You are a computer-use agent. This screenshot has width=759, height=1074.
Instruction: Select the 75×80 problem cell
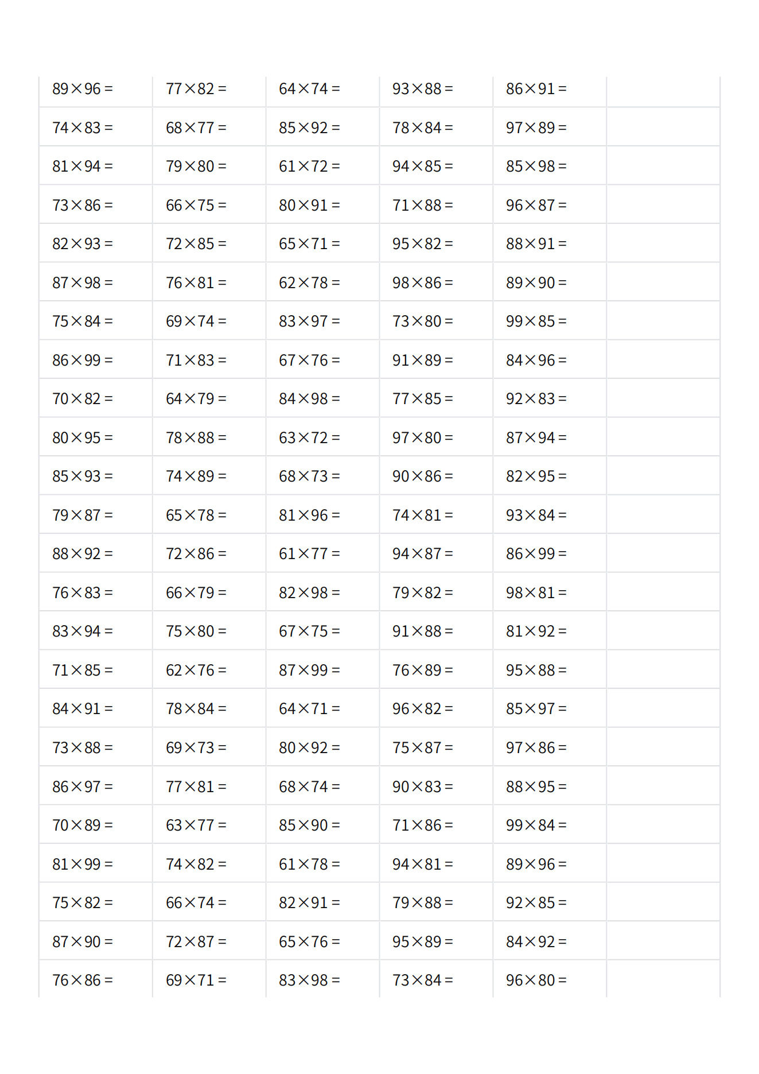(x=196, y=631)
